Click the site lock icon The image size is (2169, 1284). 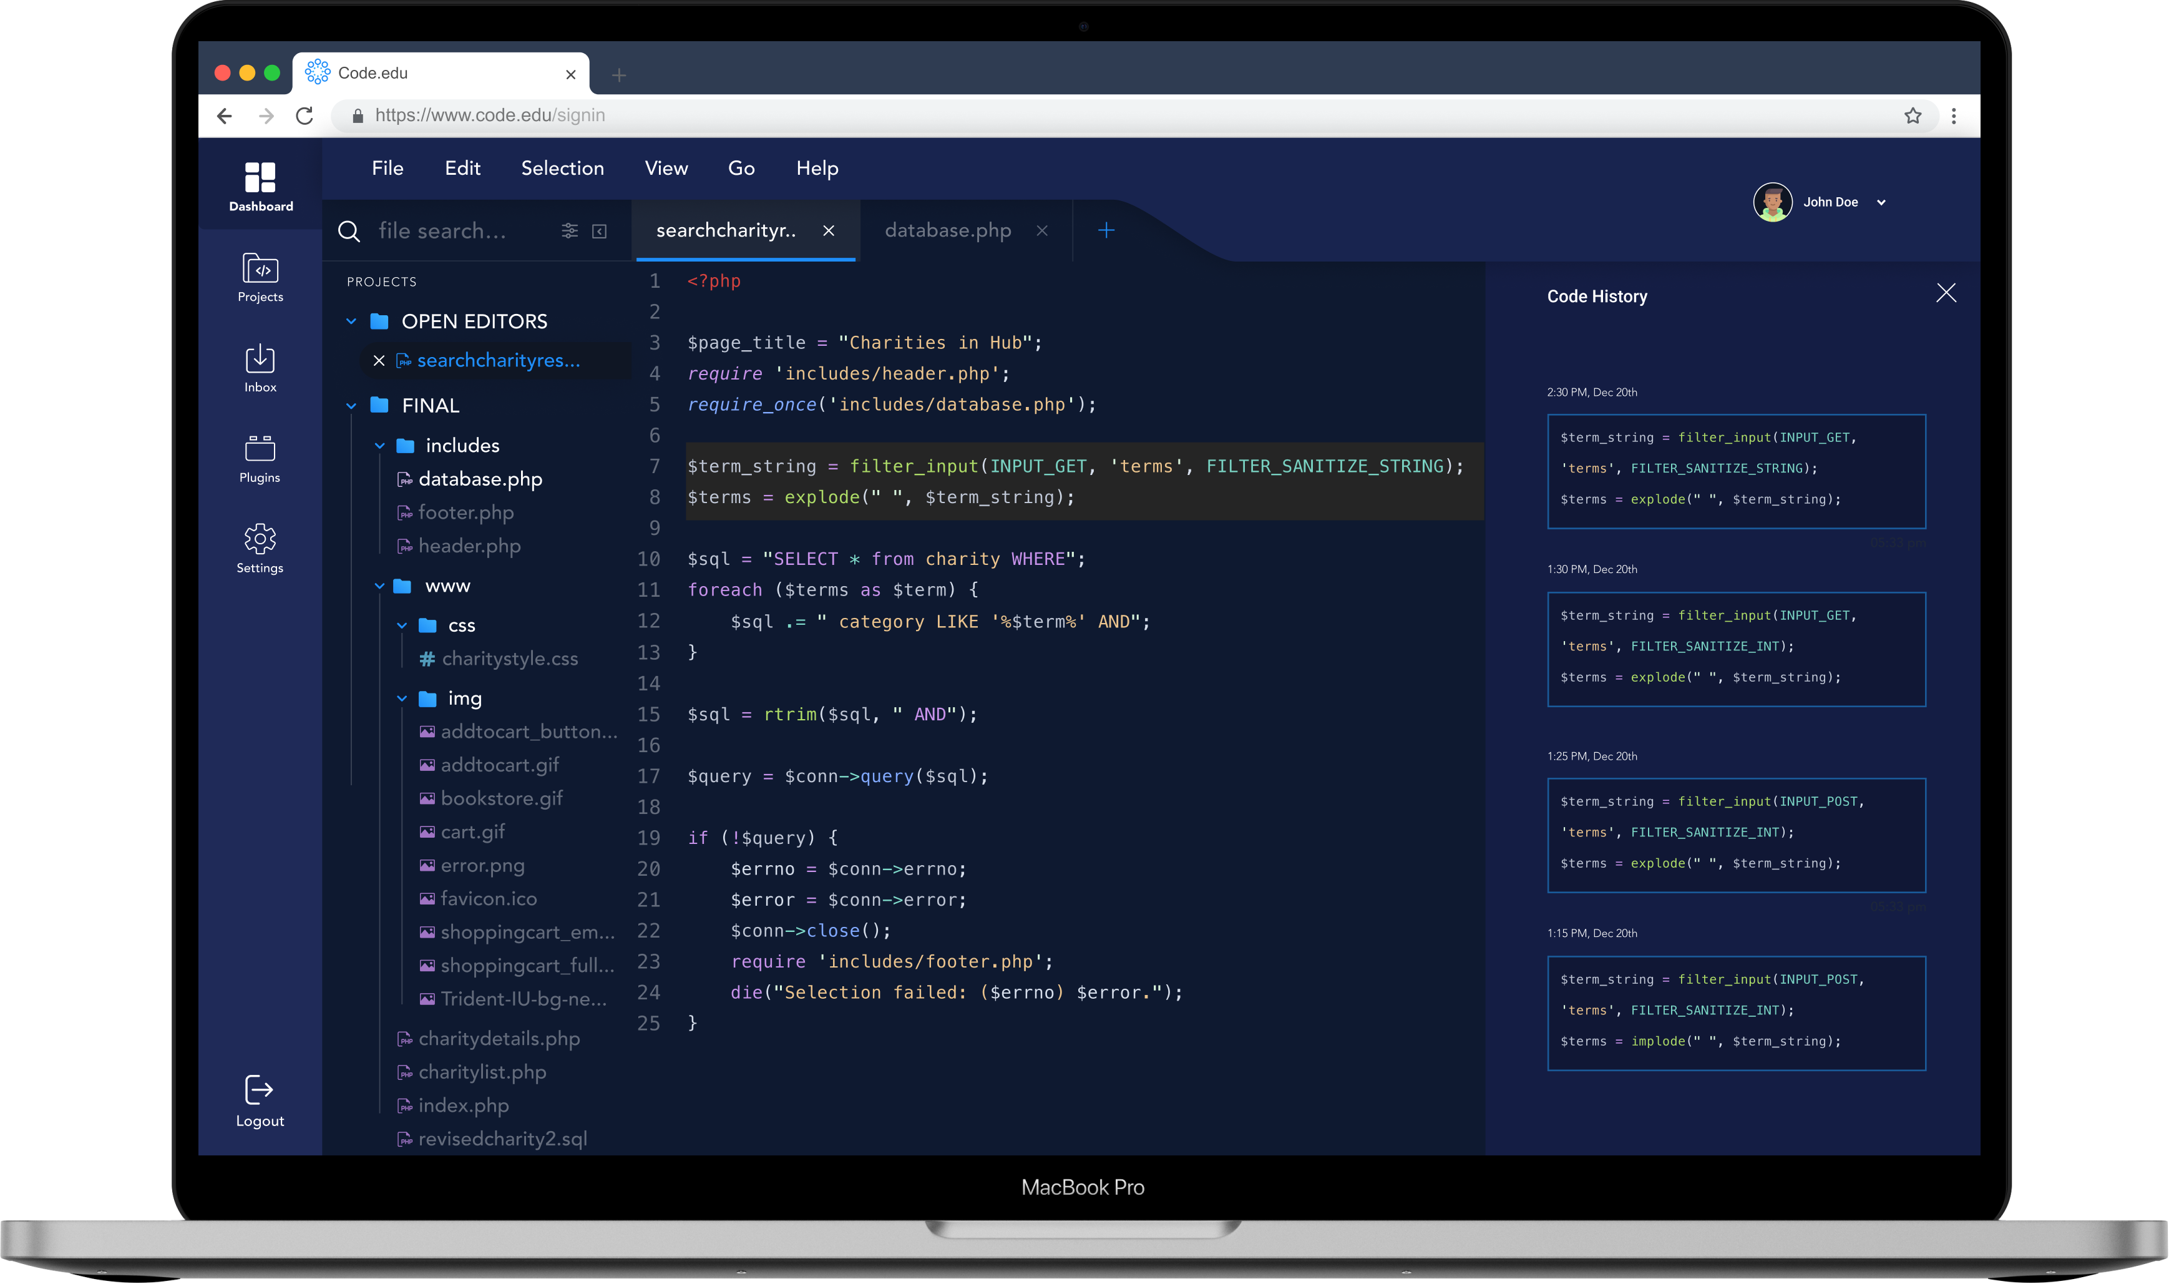click(x=357, y=116)
